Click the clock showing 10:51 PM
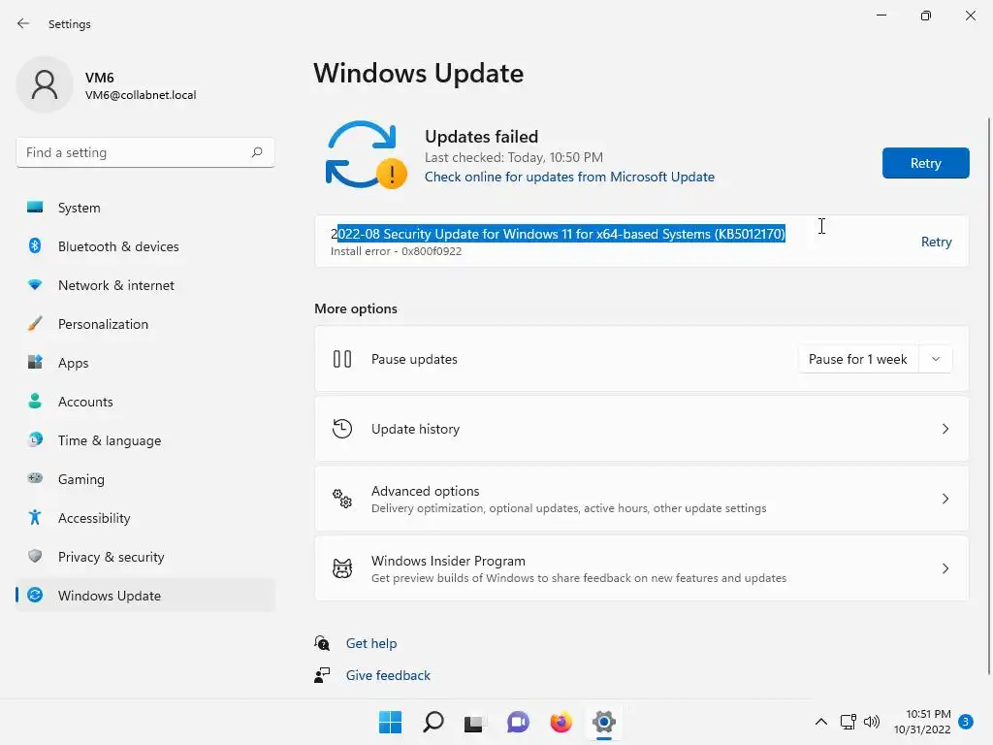The height and width of the screenshot is (745, 993). tap(928, 714)
